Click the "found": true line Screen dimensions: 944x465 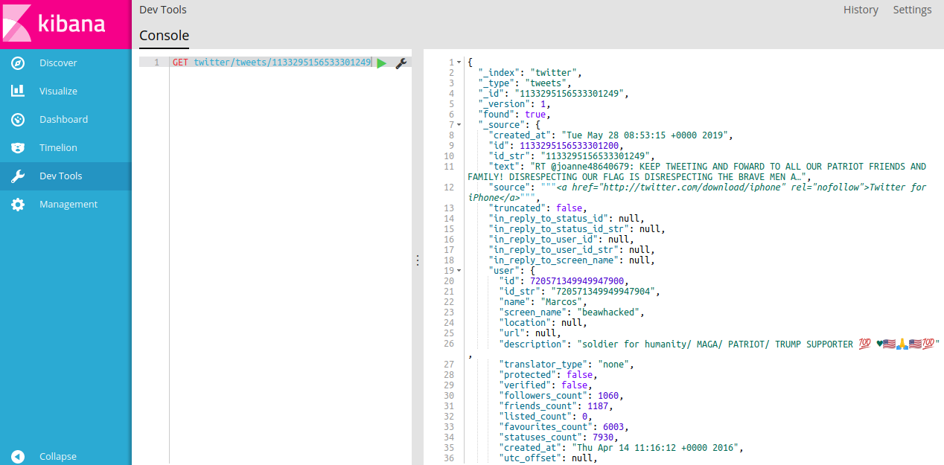pos(514,115)
